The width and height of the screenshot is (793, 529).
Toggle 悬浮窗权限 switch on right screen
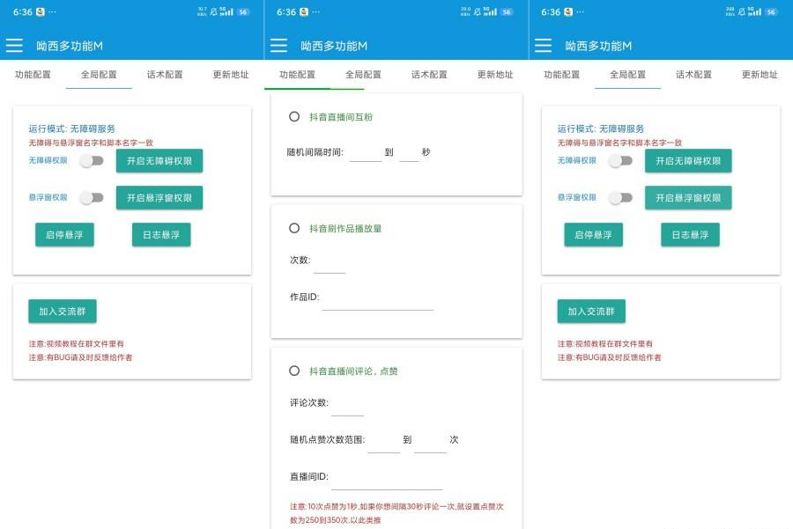[621, 197]
